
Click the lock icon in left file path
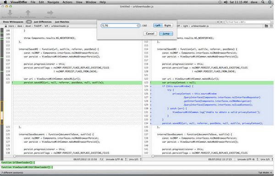[x=6, y=26]
